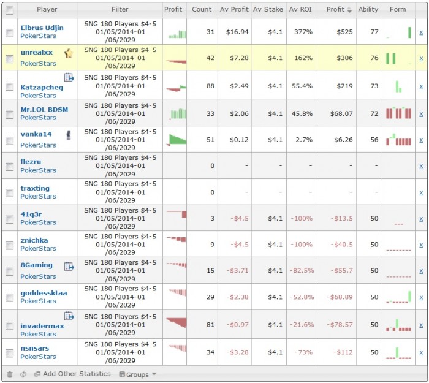Click the $68.07 profit value
The image size is (429, 383).
tap(341, 113)
